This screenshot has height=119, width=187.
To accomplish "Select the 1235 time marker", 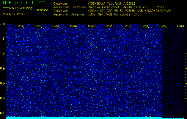I will (x=91, y=26).
